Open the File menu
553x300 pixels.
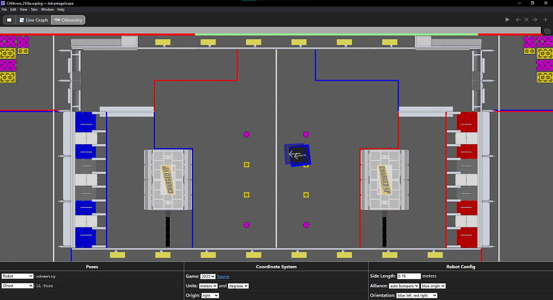[x=4, y=10]
